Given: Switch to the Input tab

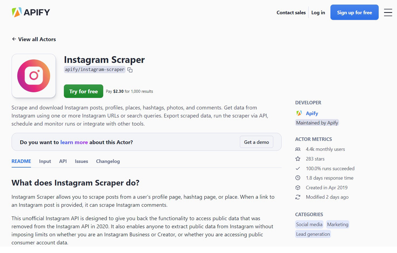Looking at the screenshot, I should (45, 161).
